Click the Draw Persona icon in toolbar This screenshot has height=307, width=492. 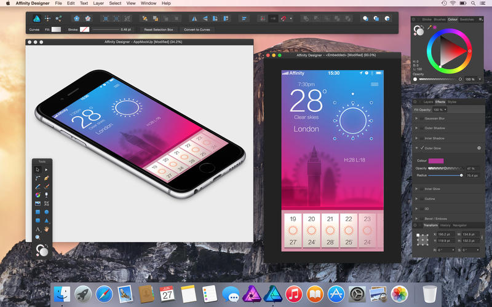pos(37,19)
